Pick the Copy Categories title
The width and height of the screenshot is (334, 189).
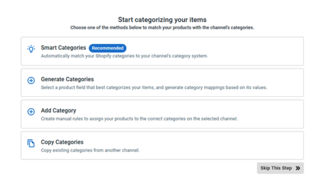coord(62,142)
